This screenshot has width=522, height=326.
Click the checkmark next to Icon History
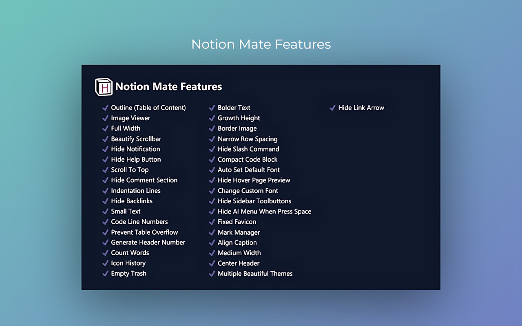point(105,263)
